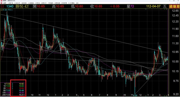180x97 pixels.
Task: Open menu item numbered 5
Action: pos(37,3)
